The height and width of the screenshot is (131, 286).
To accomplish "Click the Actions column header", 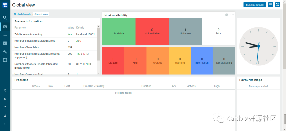I will (x=191, y=86).
